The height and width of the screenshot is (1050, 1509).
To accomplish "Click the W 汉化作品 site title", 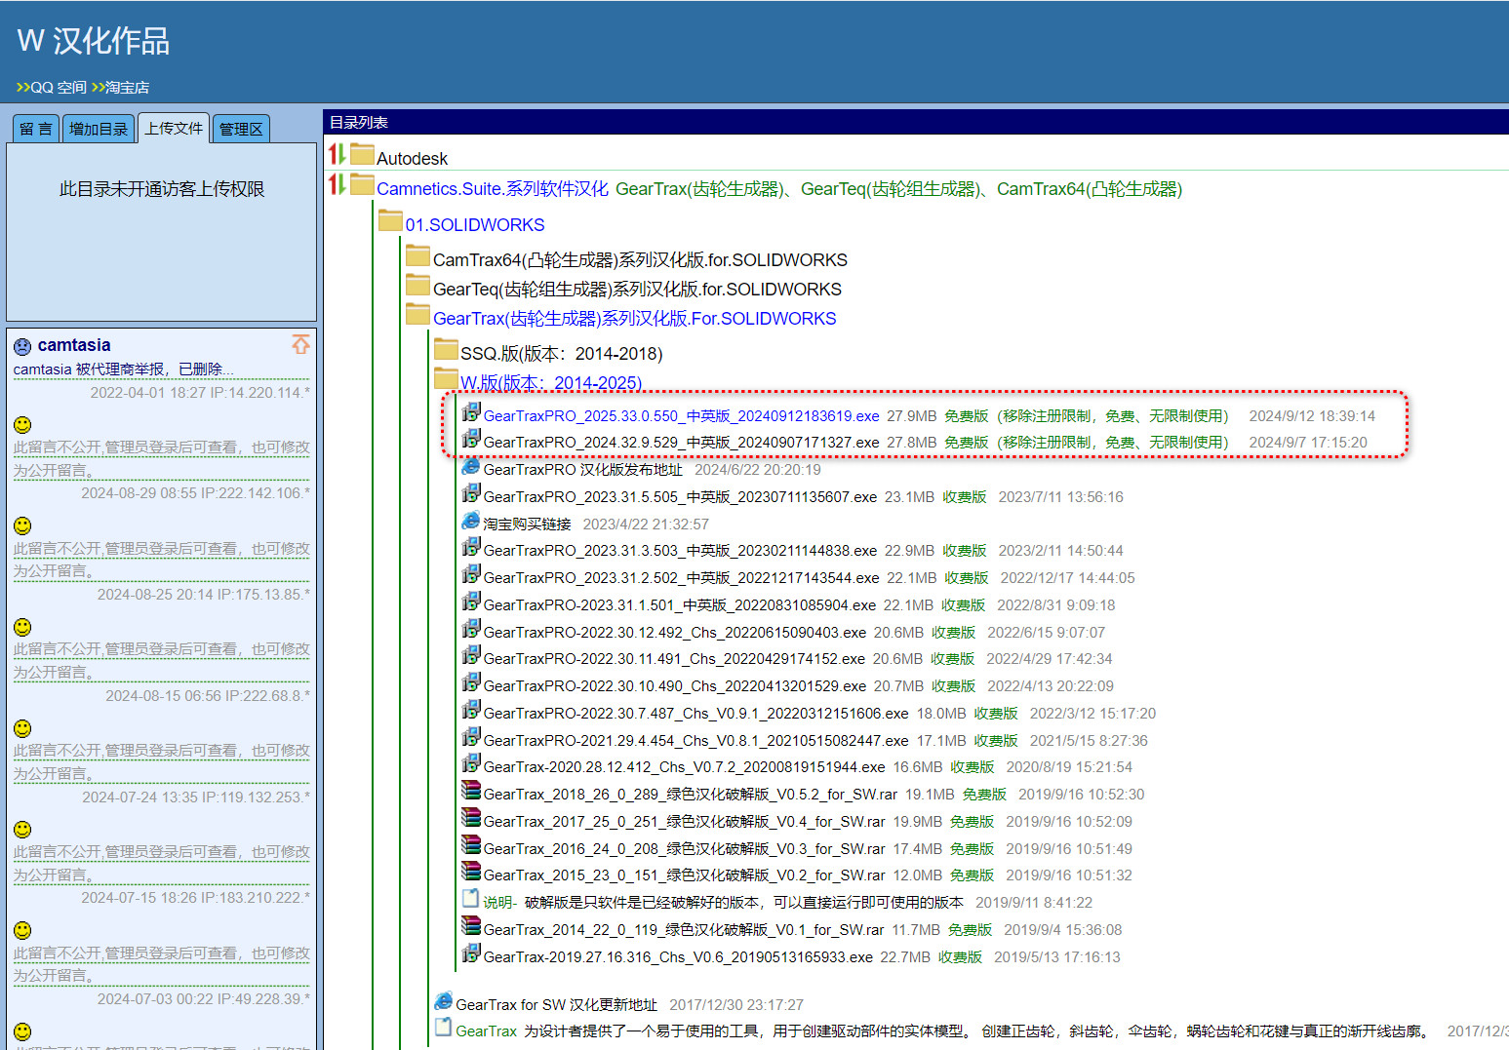I will [94, 41].
